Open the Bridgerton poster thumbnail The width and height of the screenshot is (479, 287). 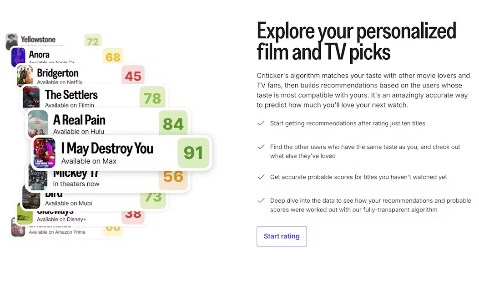(x=25, y=76)
